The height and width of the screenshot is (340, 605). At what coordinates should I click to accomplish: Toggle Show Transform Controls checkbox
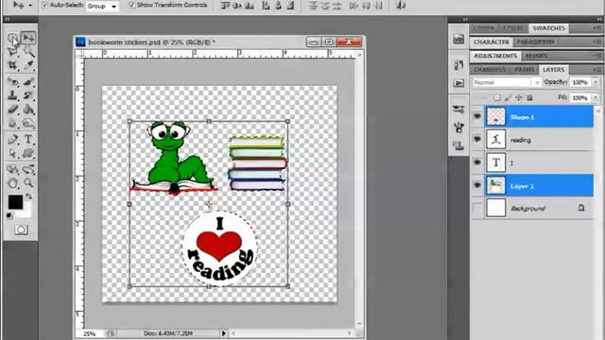tap(132, 5)
